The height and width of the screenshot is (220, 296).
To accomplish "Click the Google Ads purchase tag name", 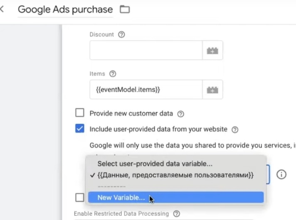I will click(x=65, y=10).
